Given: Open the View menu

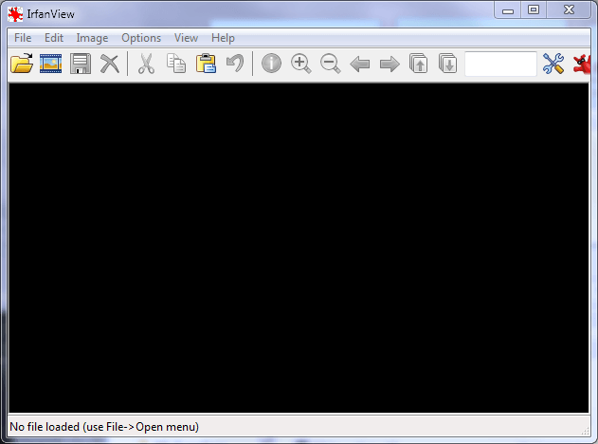Looking at the screenshot, I should [186, 38].
